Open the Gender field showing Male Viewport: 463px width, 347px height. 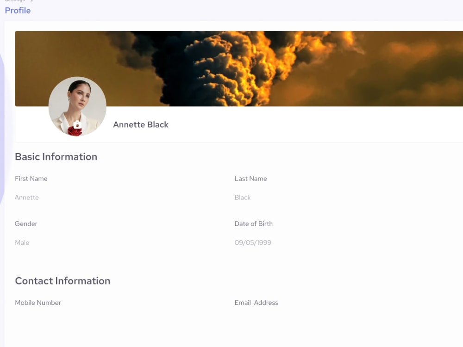point(22,242)
